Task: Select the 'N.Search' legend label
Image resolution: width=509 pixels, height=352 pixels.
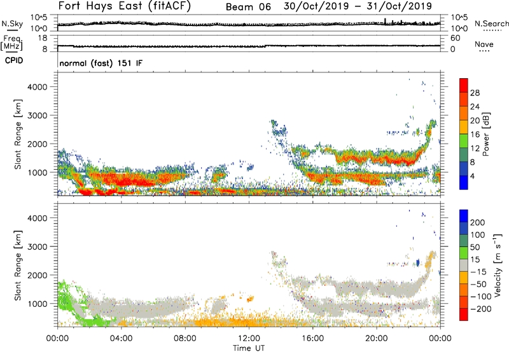Action: click(x=491, y=24)
